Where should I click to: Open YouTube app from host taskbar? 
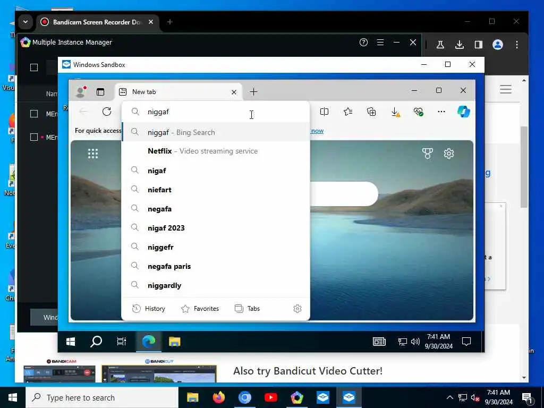click(x=270, y=397)
